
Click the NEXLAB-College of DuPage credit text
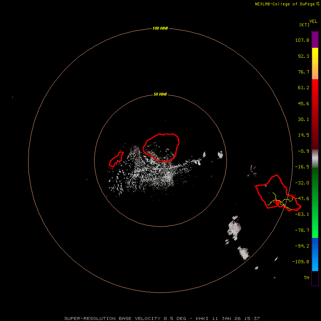tap(287, 4)
